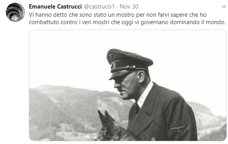Visit the @castrucci1 handle link
This screenshot has height=144, width=228.
tap(99, 7)
